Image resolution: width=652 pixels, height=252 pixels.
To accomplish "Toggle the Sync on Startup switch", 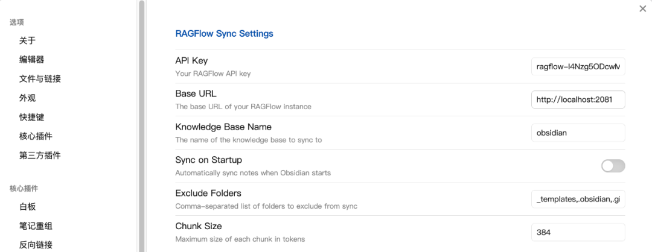I will (613, 166).
